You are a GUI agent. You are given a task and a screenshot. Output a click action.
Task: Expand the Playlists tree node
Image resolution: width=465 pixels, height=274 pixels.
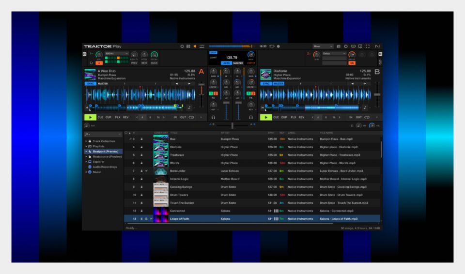[86, 146]
